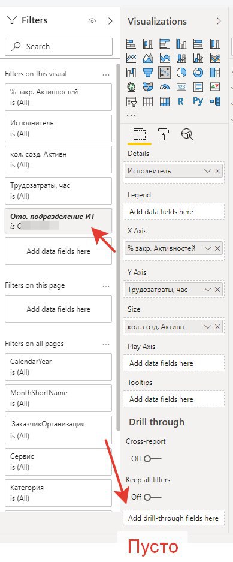Click the Add drill-through fields here well
The width and height of the screenshot is (233, 562).
pyautogui.click(x=174, y=518)
